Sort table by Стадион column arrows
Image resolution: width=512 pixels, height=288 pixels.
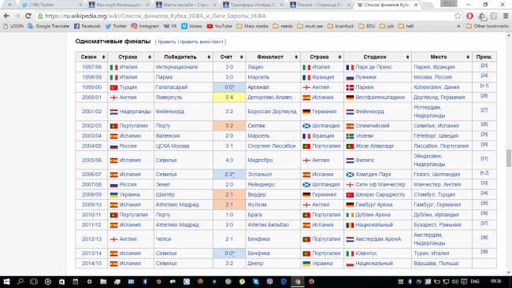pos(407,57)
